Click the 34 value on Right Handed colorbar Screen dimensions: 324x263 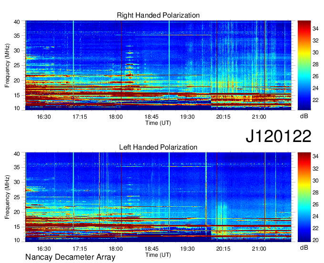pyautogui.click(x=315, y=29)
